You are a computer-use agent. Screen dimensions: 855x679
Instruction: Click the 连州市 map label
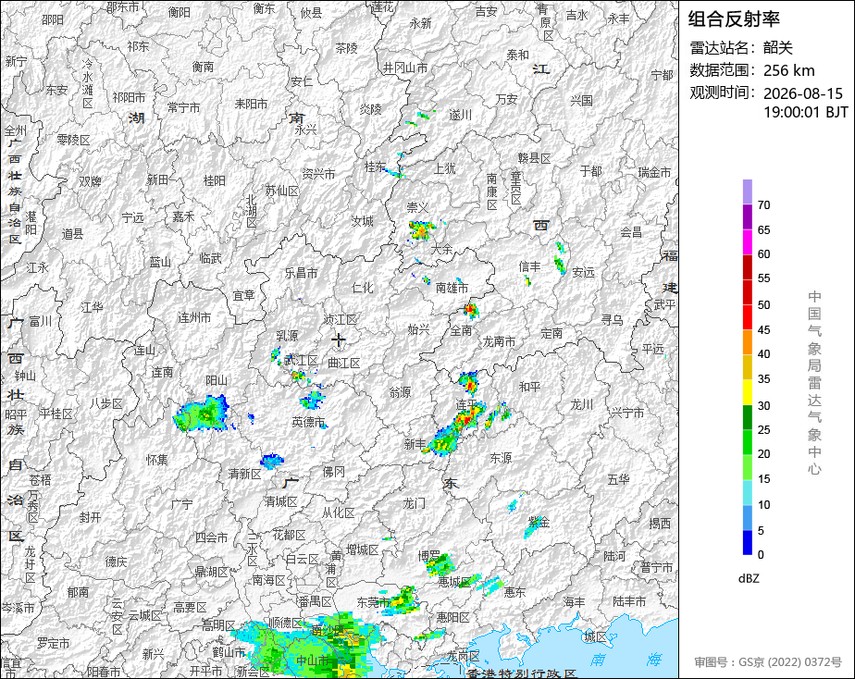[194, 317]
